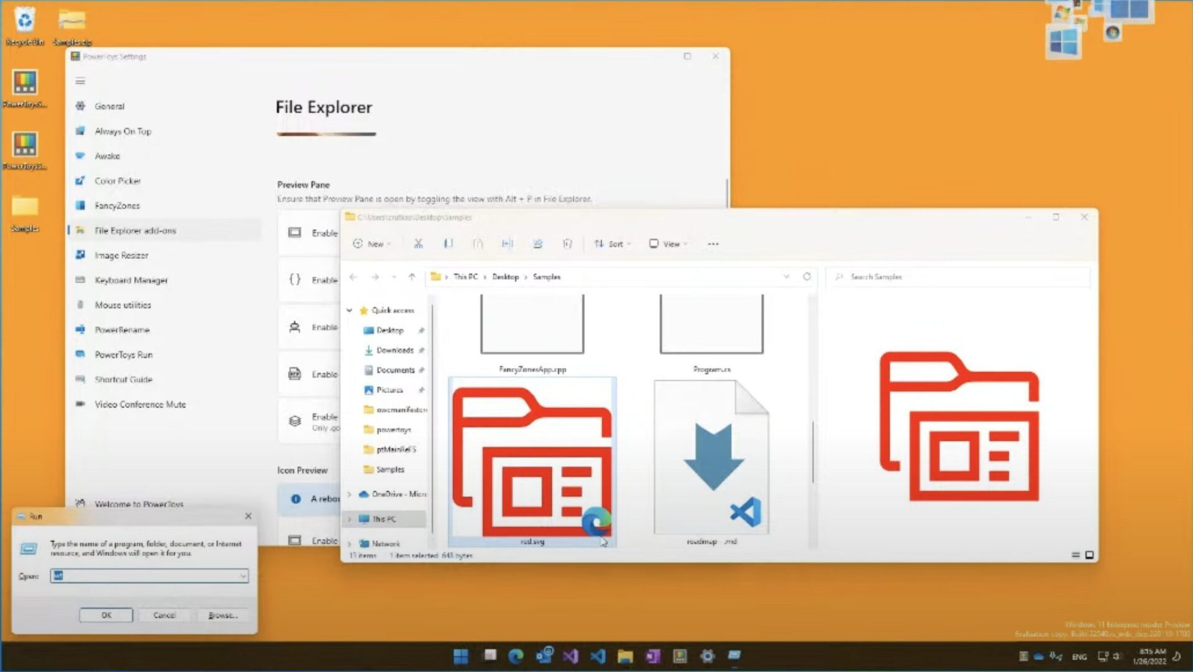The image size is (1193, 672).
Task: Open Downloads in Quick access
Action: 394,350
